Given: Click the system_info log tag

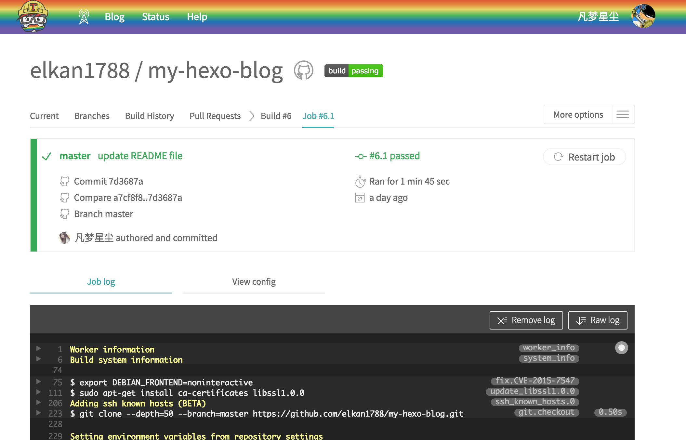Looking at the screenshot, I should click(x=549, y=358).
